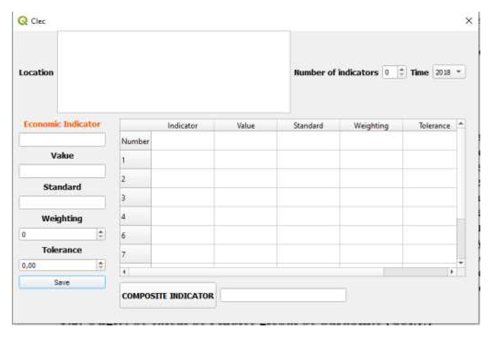Click the table's scroll up arrow
Screen dimensions: 495x337
[461, 124]
